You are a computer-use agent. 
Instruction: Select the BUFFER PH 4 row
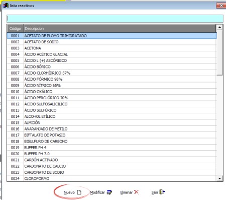click(111, 148)
